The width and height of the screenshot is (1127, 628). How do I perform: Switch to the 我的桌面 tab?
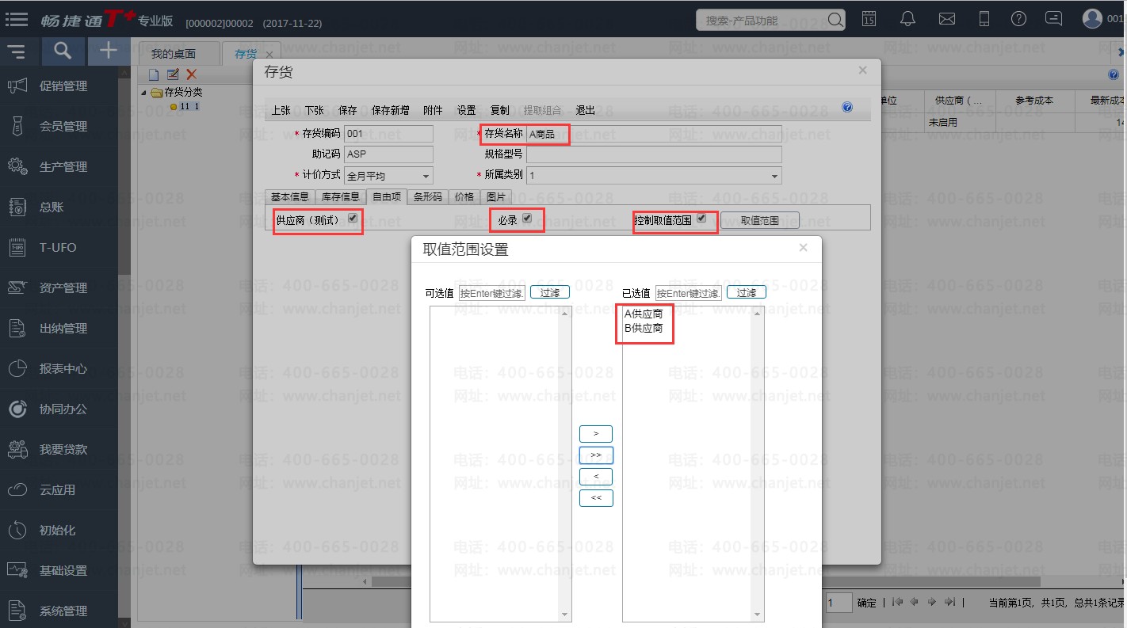tap(174, 54)
